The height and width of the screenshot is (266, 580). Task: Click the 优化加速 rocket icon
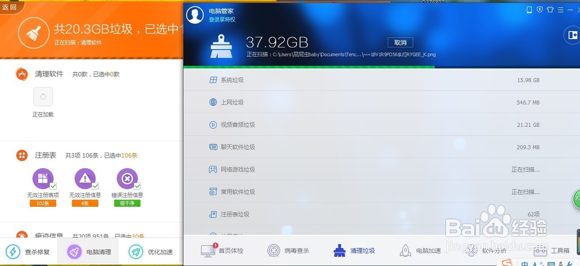point(136,252)
